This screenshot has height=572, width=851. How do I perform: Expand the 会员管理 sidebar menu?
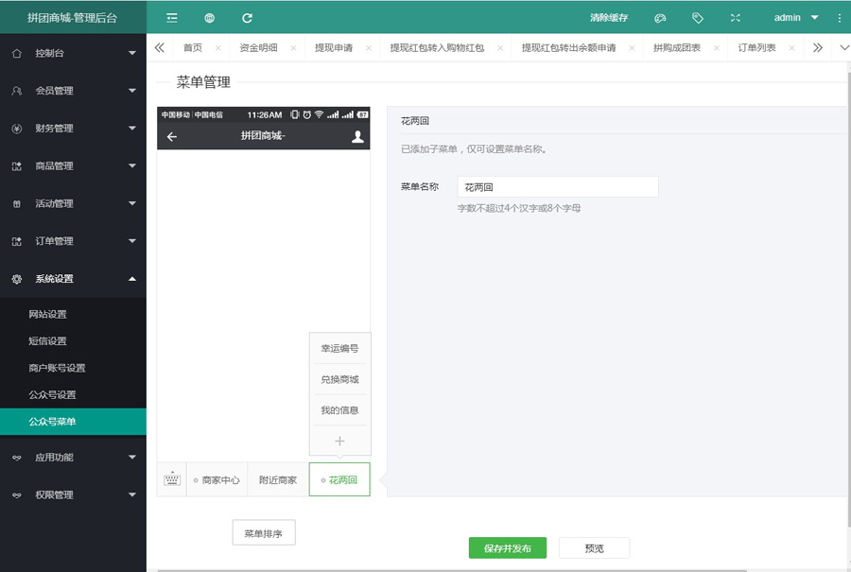[73, 91]
